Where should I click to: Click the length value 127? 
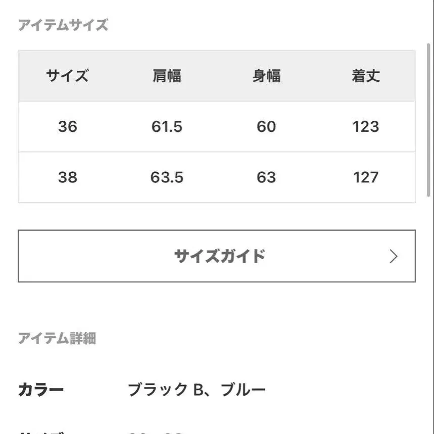click(366, 177)
